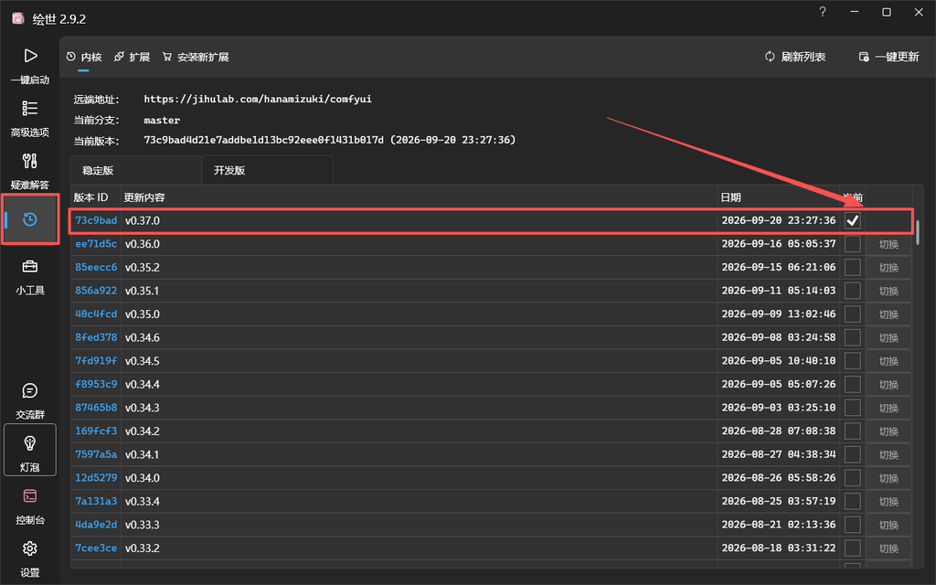Open the 控制台 console icon
This screenshot has height=585, width=936.
pos(30,496)
